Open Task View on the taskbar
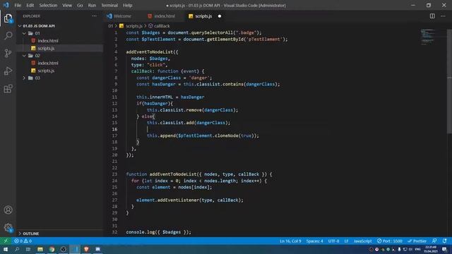Viewport: 452px width, 254px height. coord(28,249)
